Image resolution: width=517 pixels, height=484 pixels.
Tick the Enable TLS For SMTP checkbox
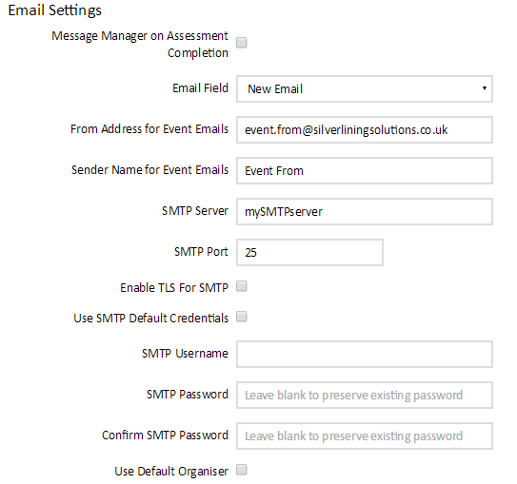[x=241, y=286]
